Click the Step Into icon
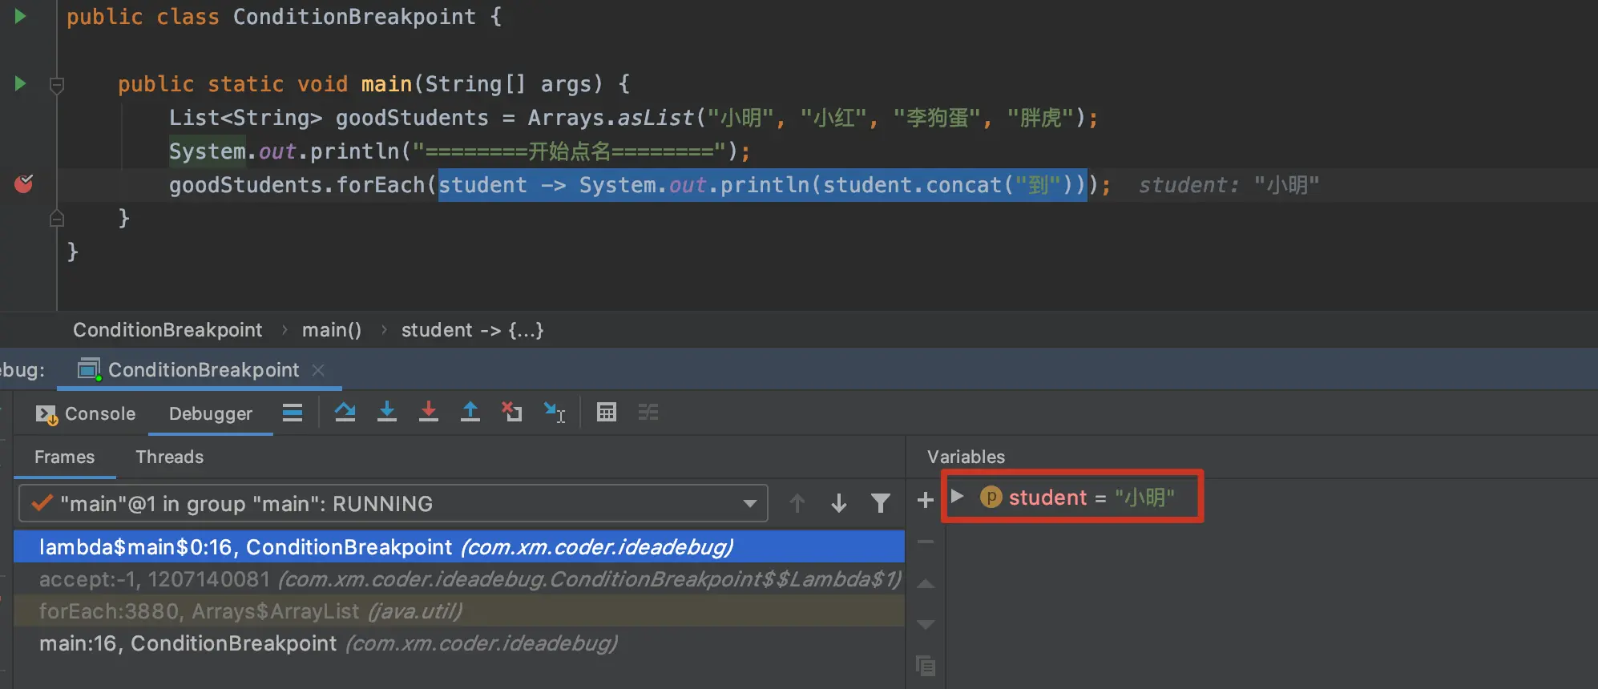 387,412
